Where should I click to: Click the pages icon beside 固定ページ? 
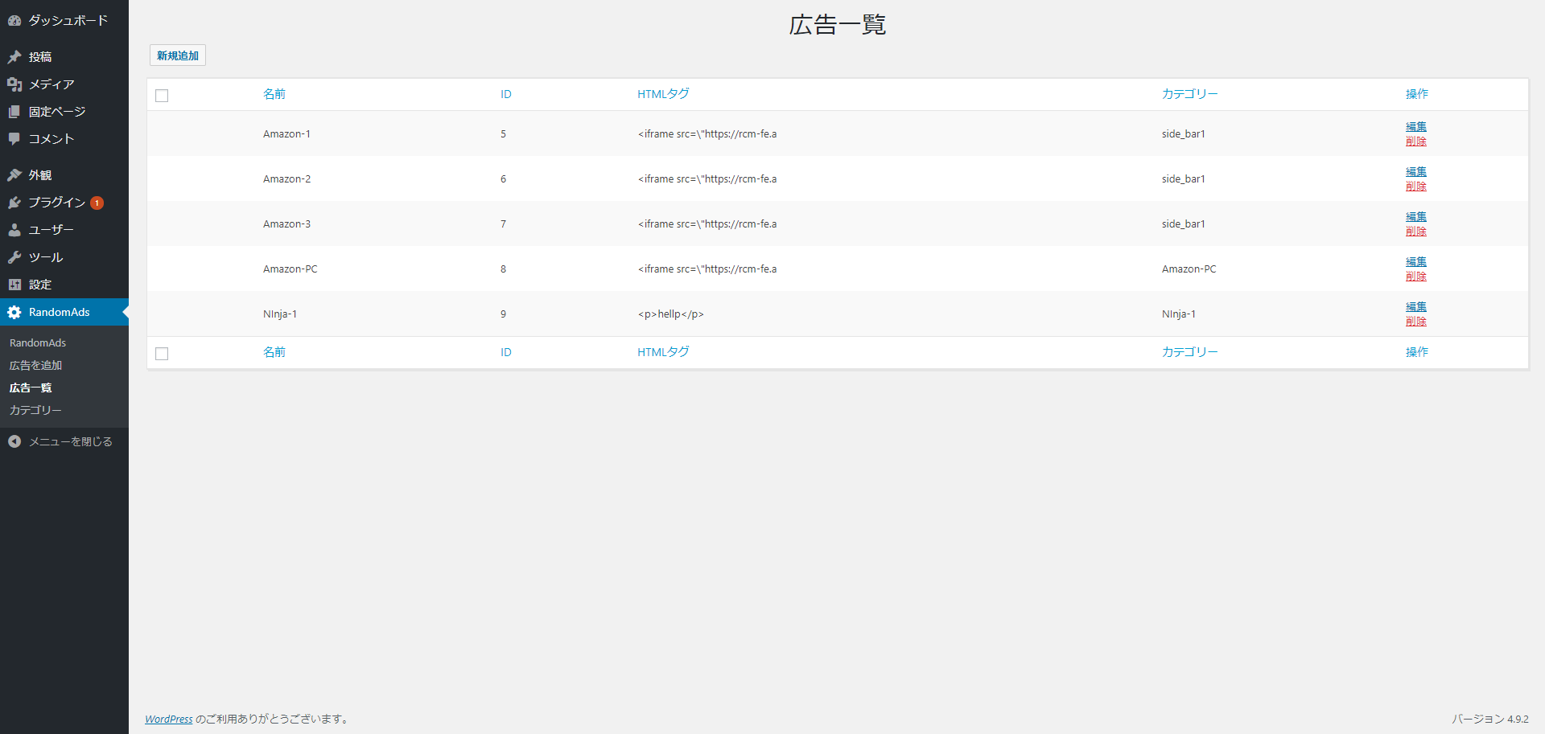point(14,112)
